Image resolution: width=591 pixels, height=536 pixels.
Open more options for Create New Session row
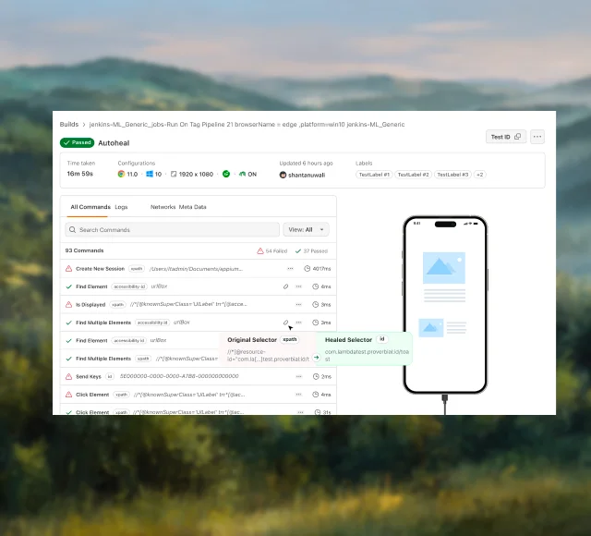coord(290,269)
